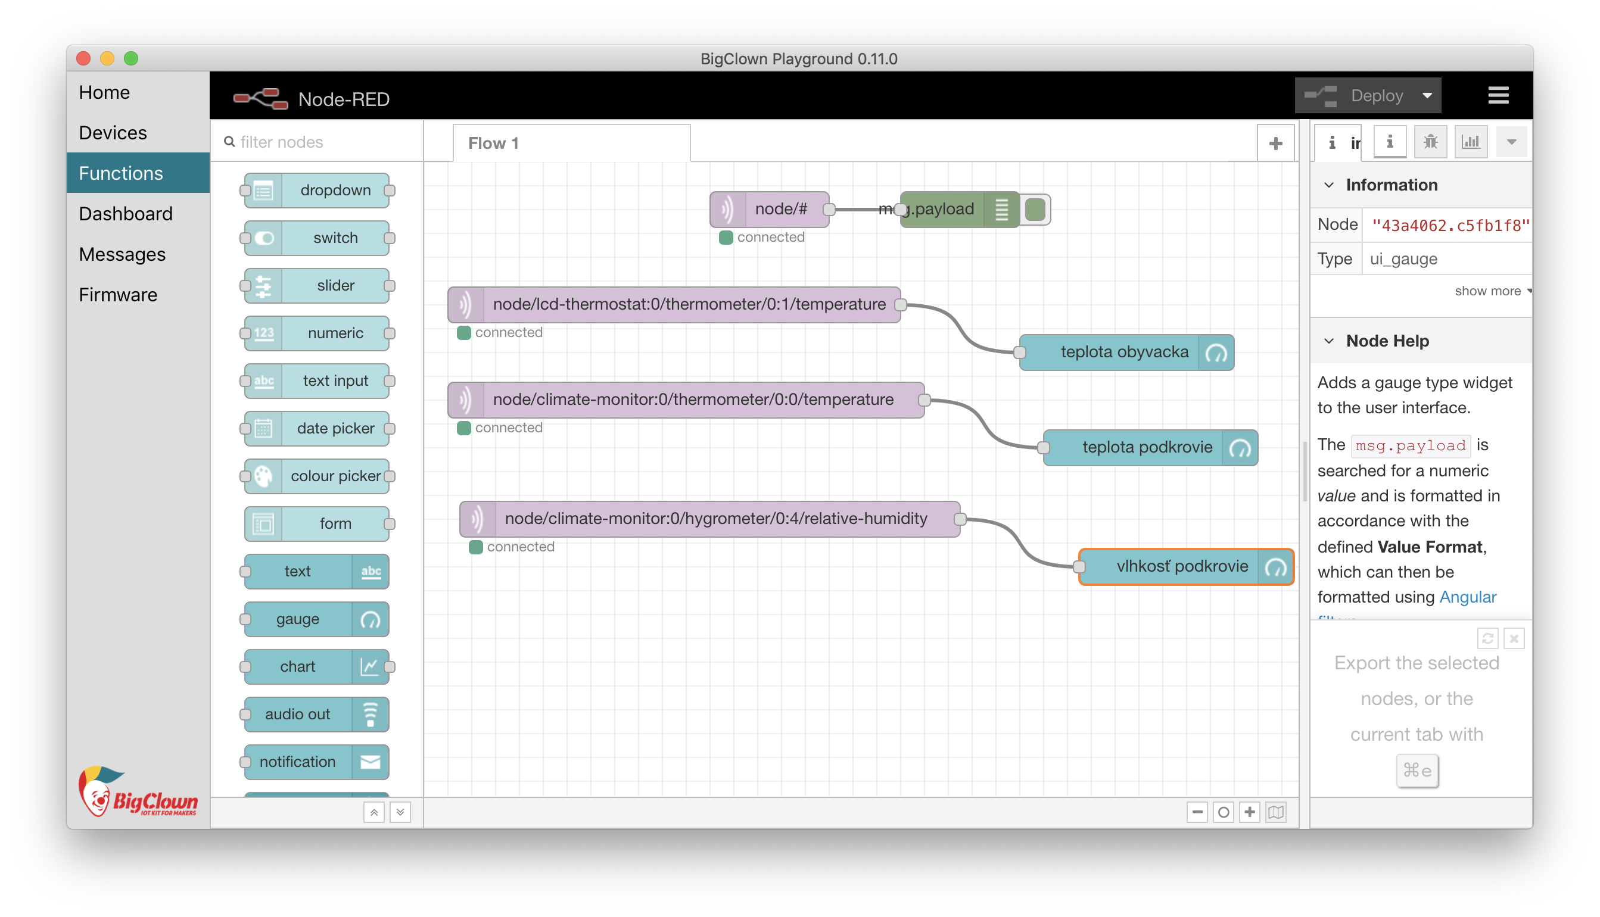1600x917 pixels.
Task: Toggle the navigator map view
Action: (1275, 812)
